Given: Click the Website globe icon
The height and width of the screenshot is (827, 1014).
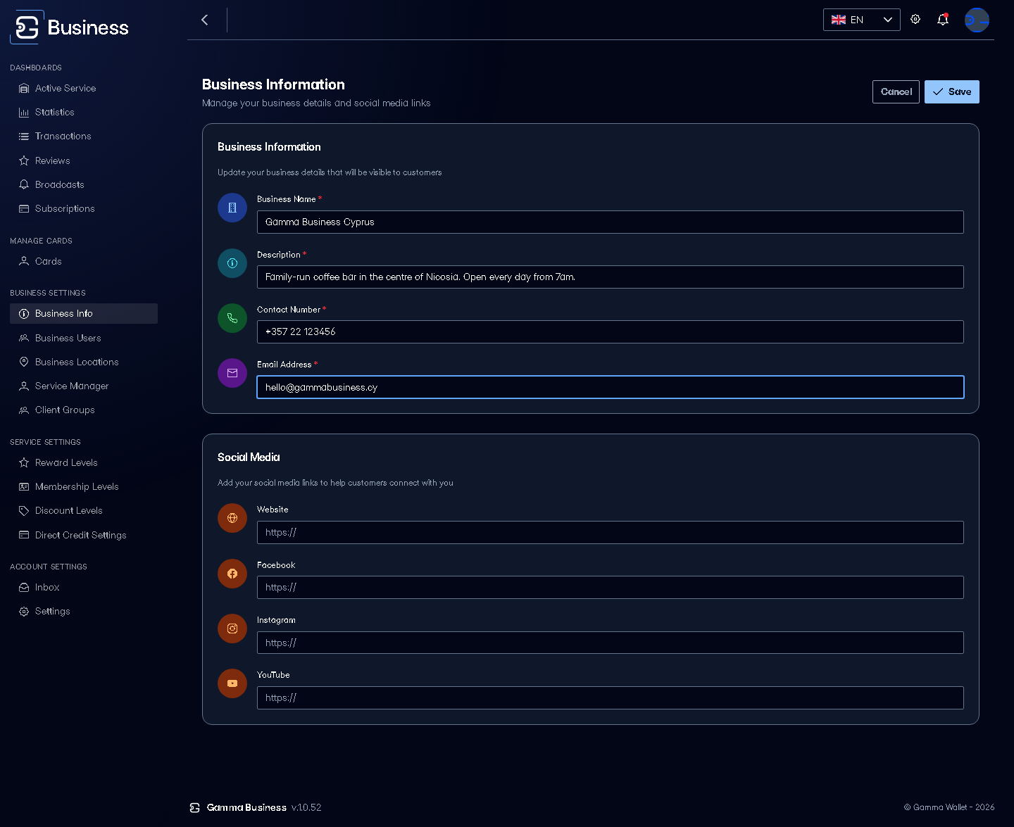Looking at the screenshot, I should click(232, 518).
